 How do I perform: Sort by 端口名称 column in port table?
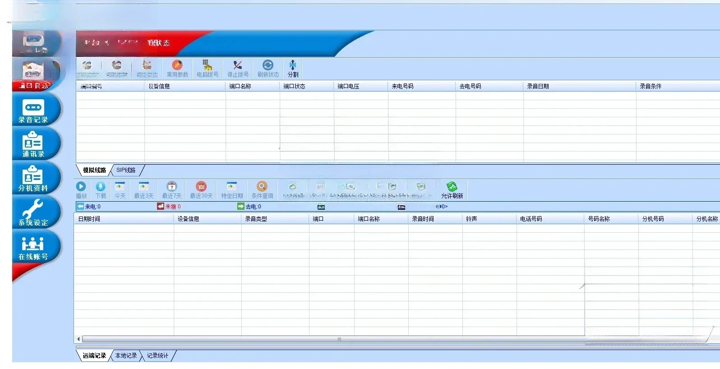click(x=253, y=86)
